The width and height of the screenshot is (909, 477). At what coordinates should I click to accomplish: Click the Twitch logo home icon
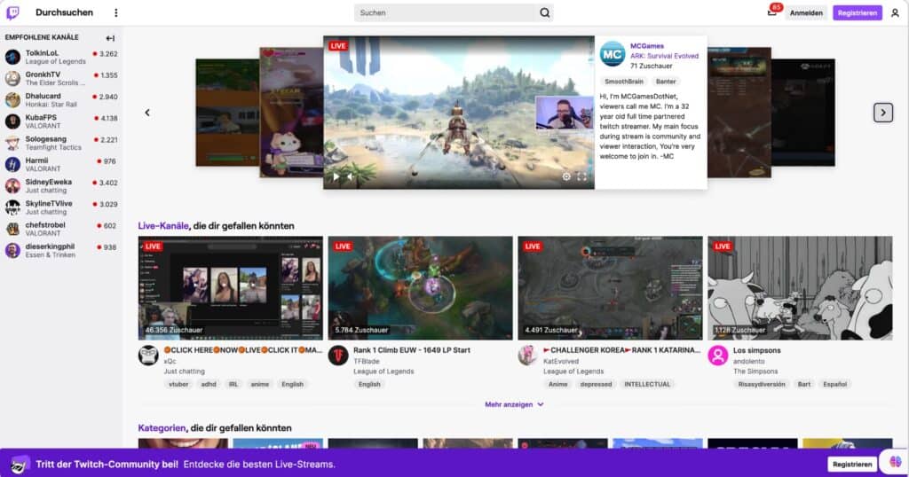[12, 12]
